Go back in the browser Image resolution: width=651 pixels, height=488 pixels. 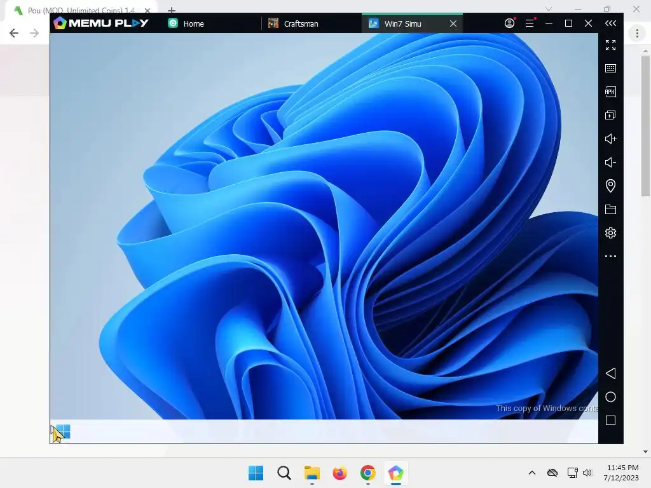14,33
